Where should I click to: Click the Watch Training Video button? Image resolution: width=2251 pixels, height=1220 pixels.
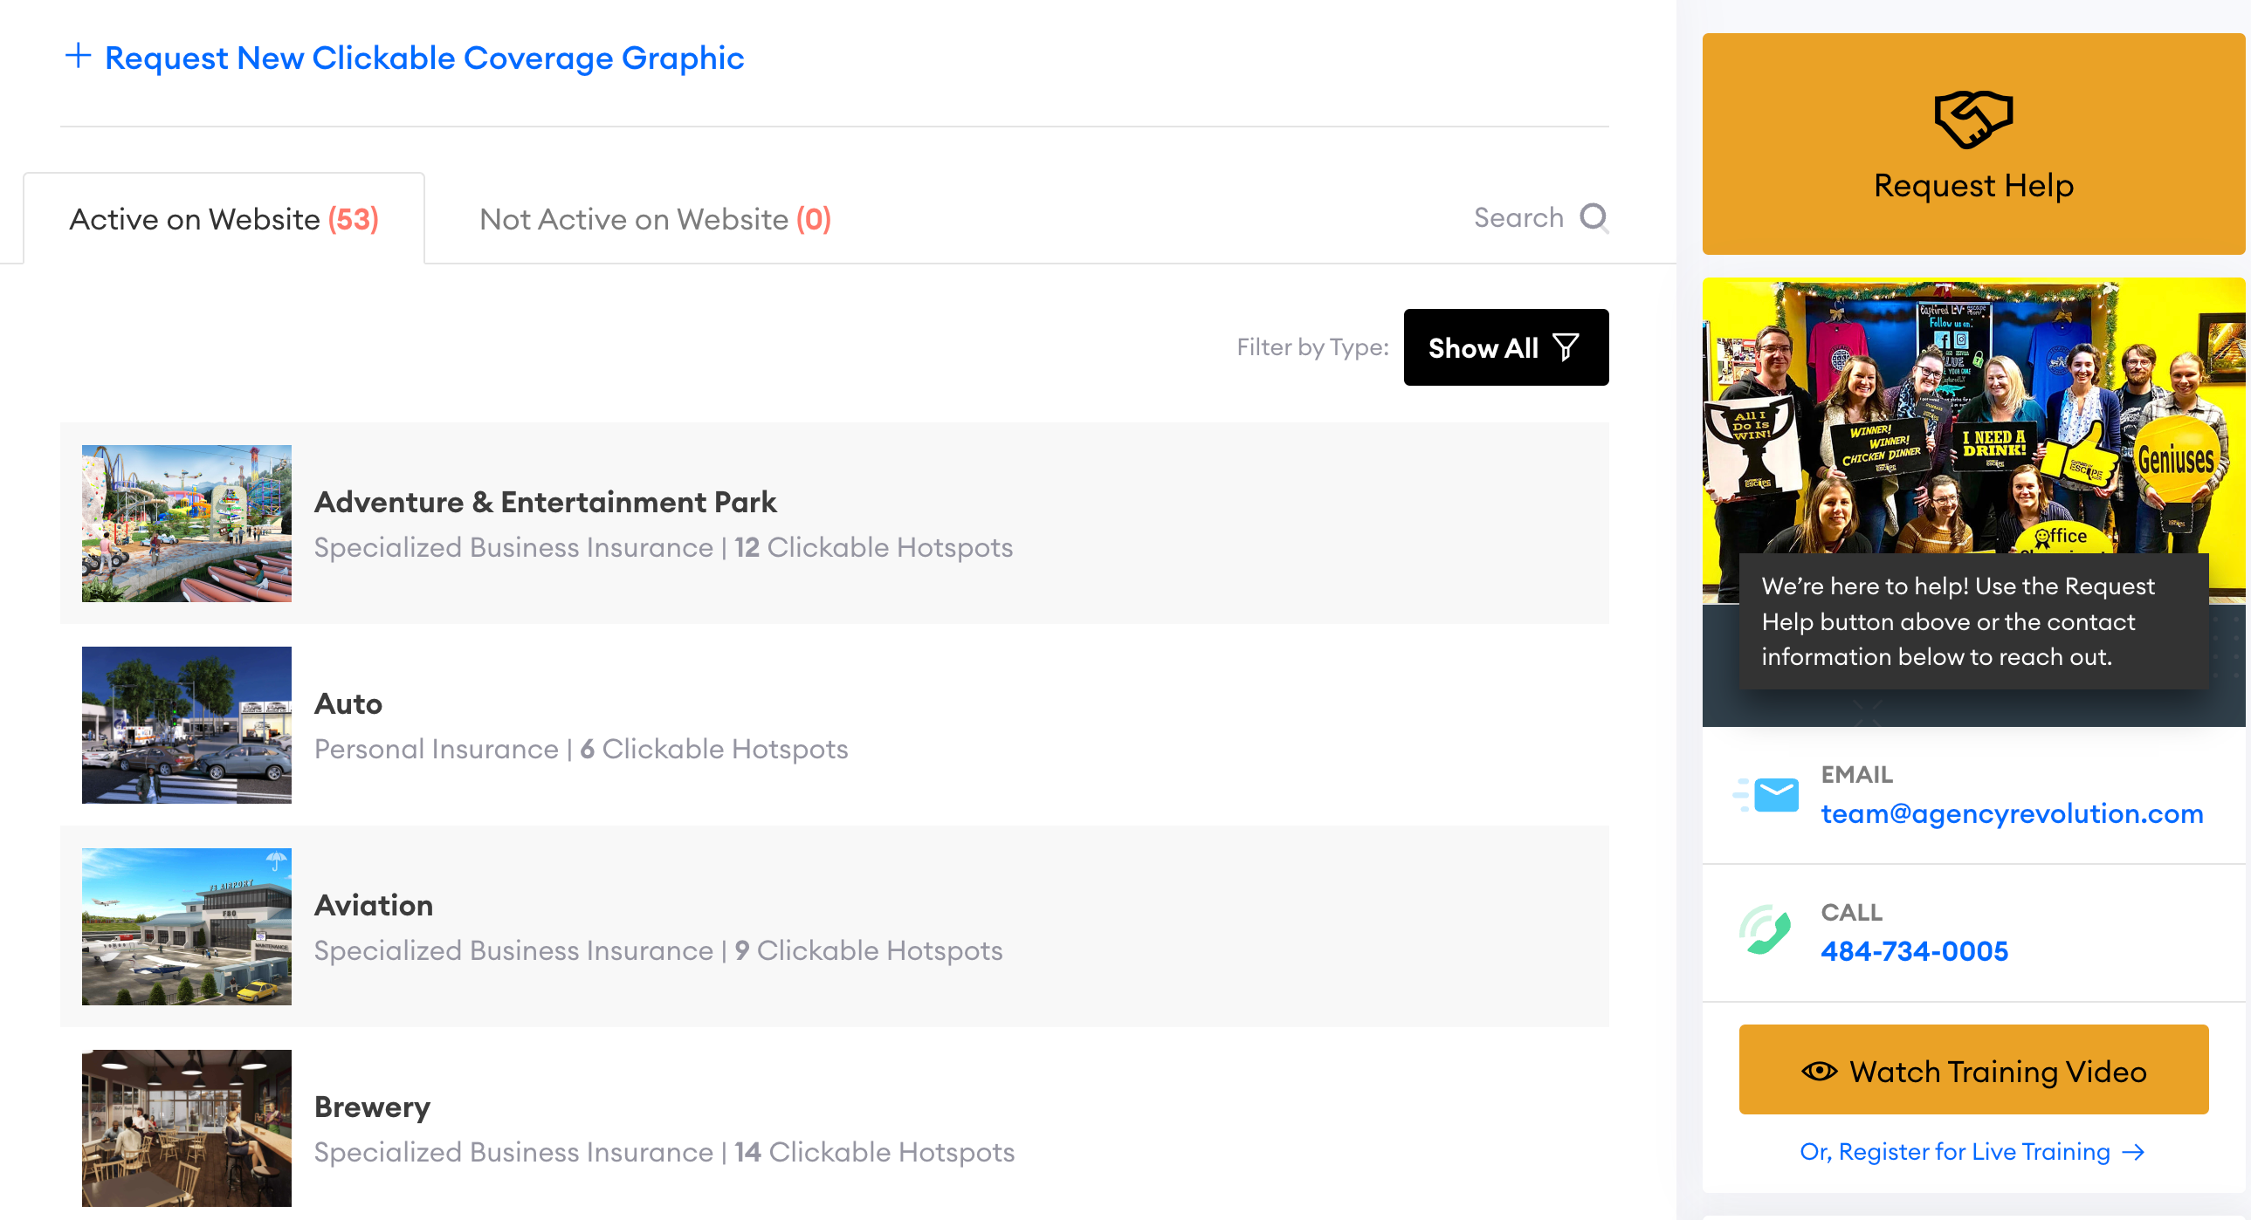1972,1071
